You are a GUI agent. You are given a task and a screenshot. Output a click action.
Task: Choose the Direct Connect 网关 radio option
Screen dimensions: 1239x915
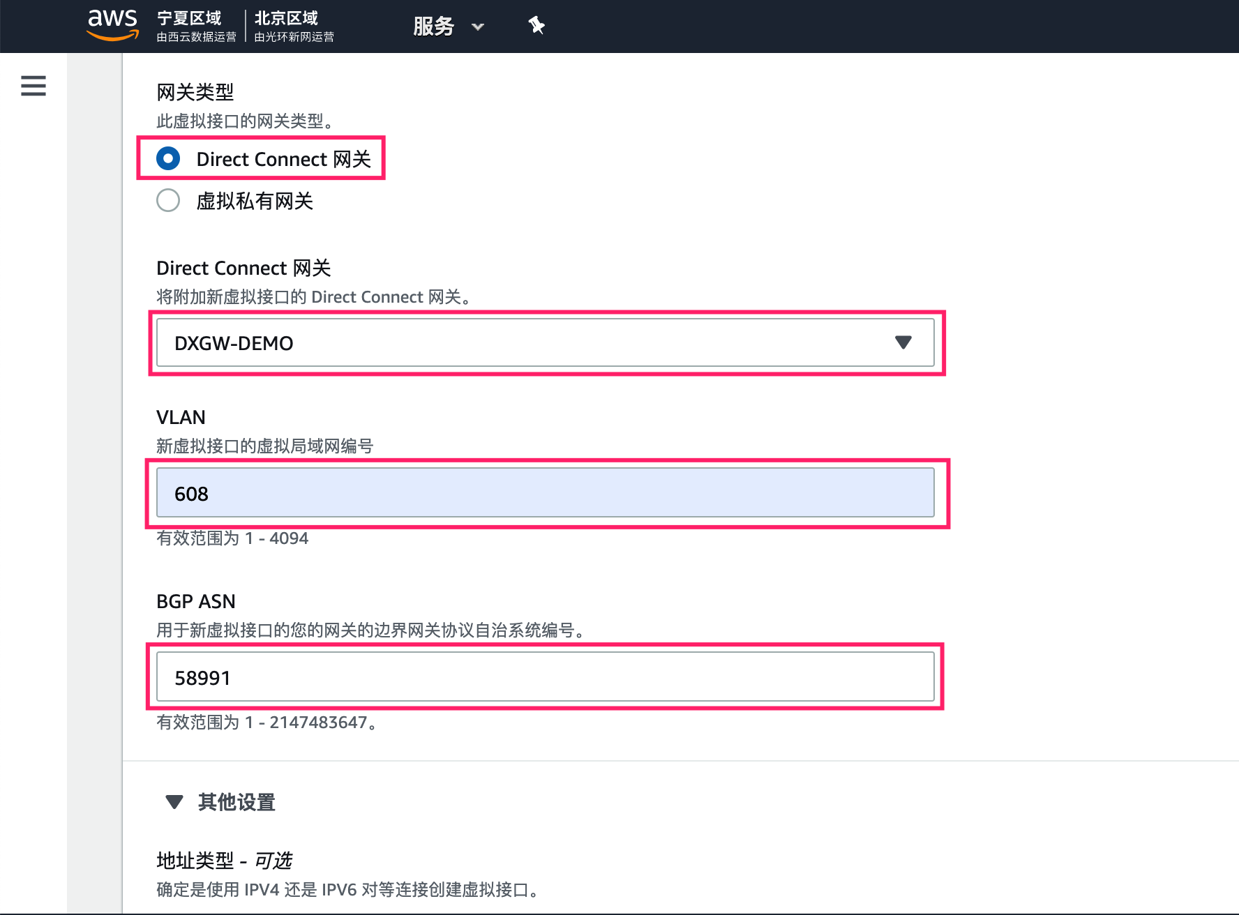[168, 158]
